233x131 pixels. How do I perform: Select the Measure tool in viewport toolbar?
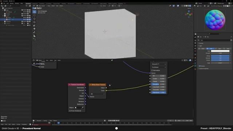(34, 36)
